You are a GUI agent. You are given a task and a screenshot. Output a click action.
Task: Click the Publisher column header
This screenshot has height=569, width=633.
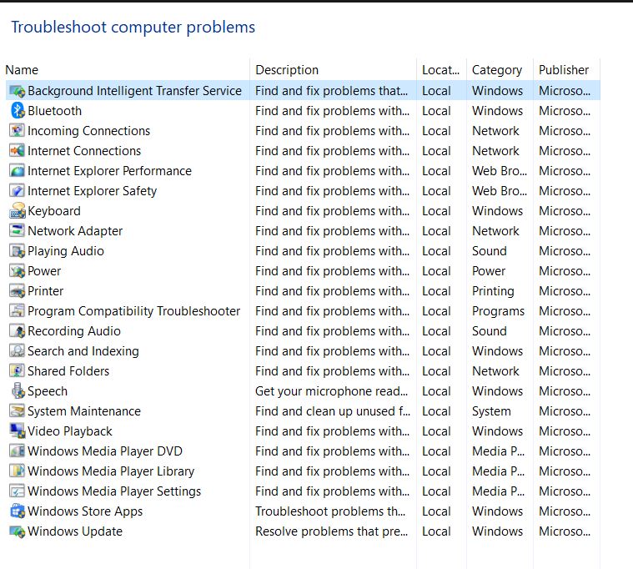coord(564,70)
